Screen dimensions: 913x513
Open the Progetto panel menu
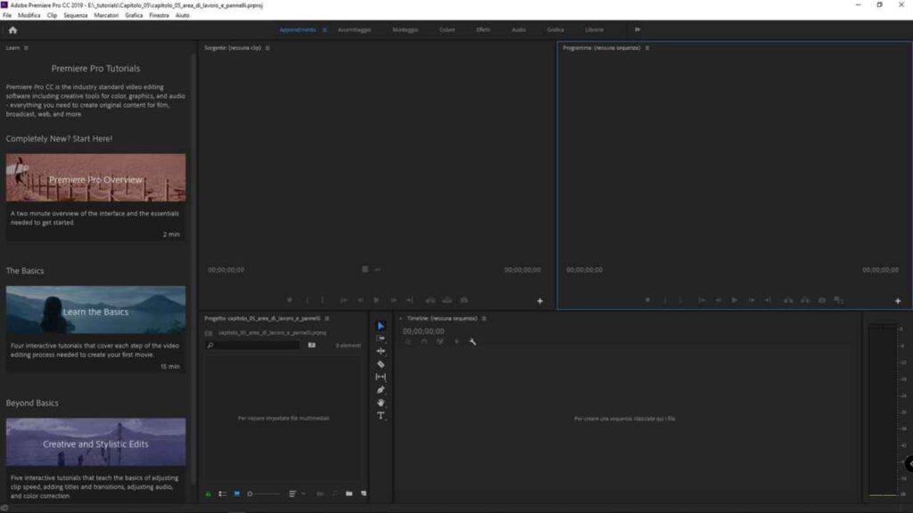pos(328,317)
